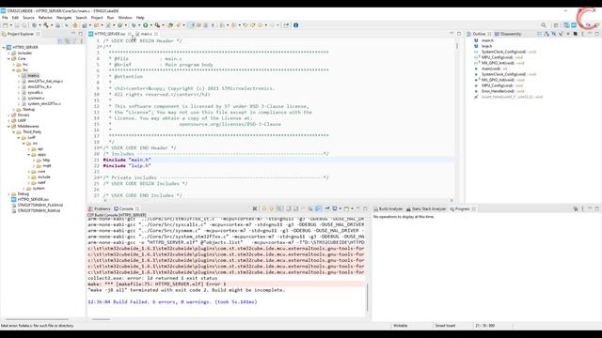Select the LWIP folder

pos(22,121)
